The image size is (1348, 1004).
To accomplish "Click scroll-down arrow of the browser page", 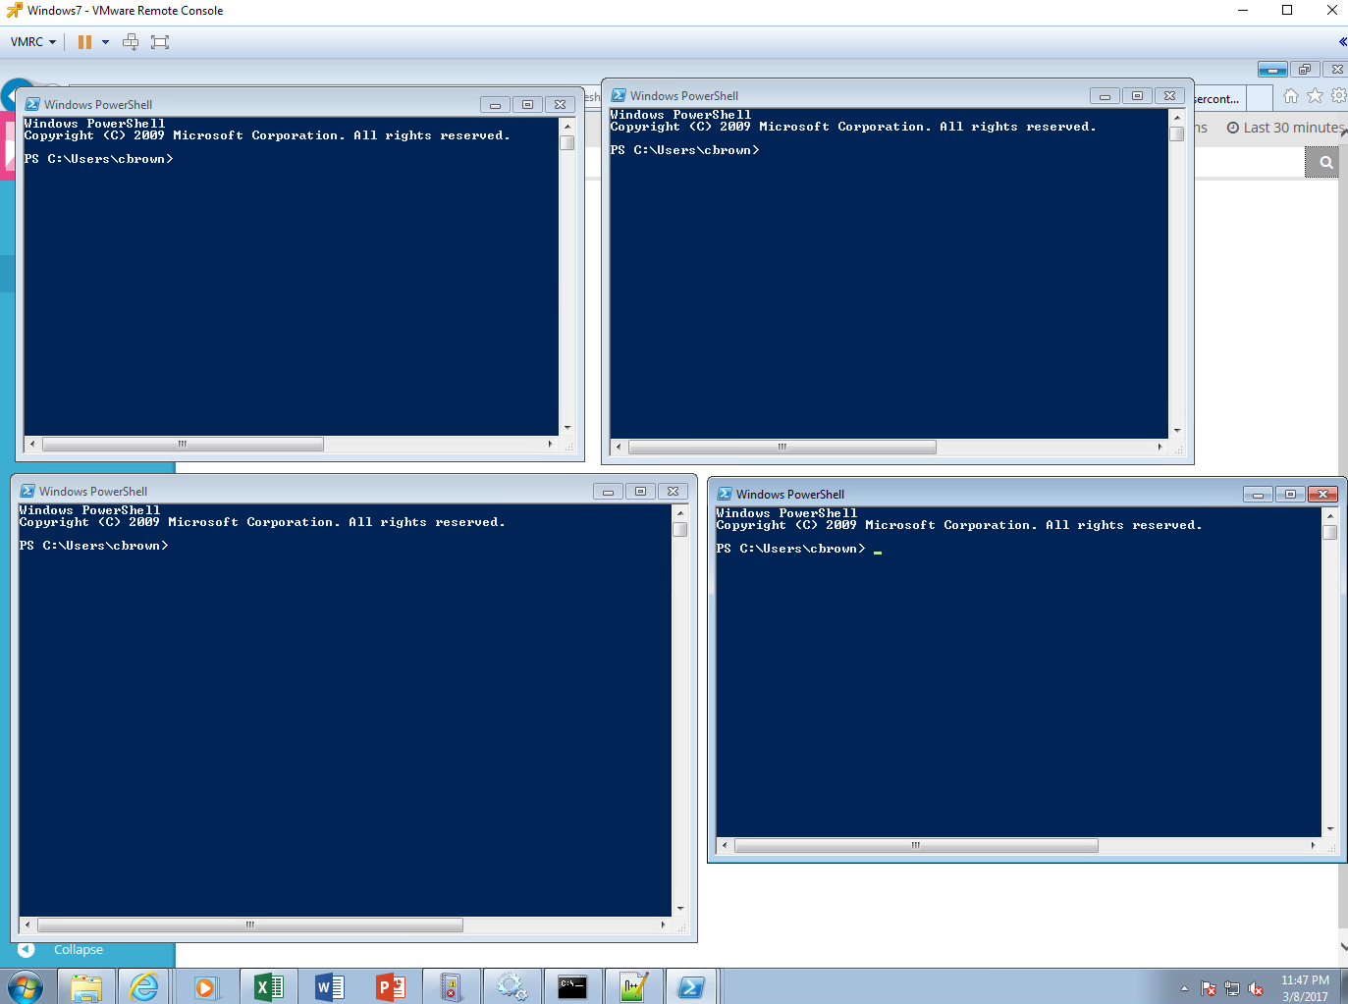I will (1343, 948).
